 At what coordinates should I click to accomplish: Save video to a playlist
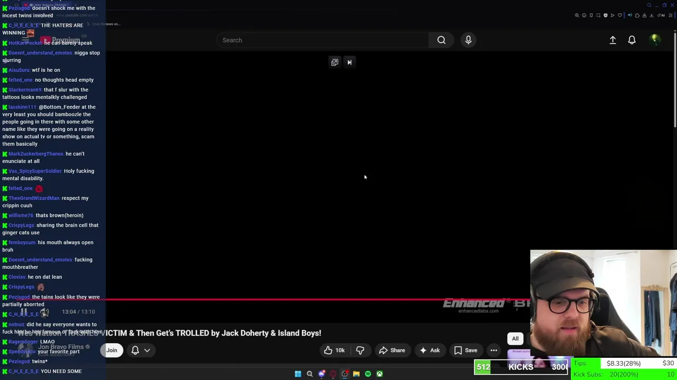coord(465,350)
